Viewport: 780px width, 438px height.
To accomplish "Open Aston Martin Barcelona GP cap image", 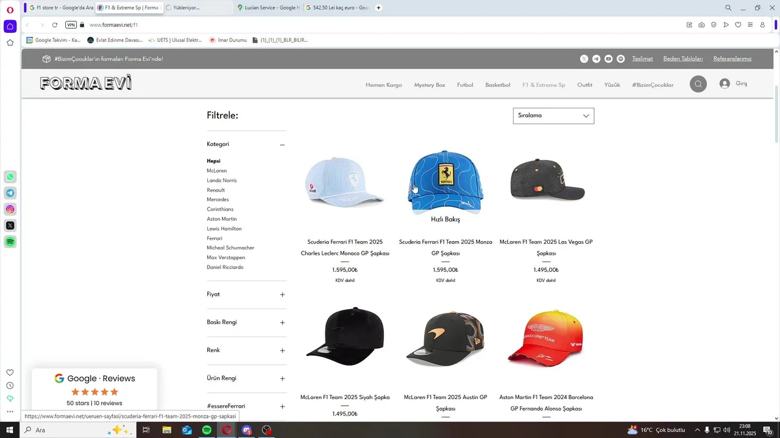I will point(546,338).
